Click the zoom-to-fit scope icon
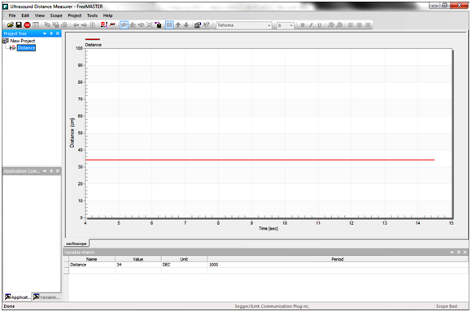This screenshot has width=472, height=312. [150, 25]
